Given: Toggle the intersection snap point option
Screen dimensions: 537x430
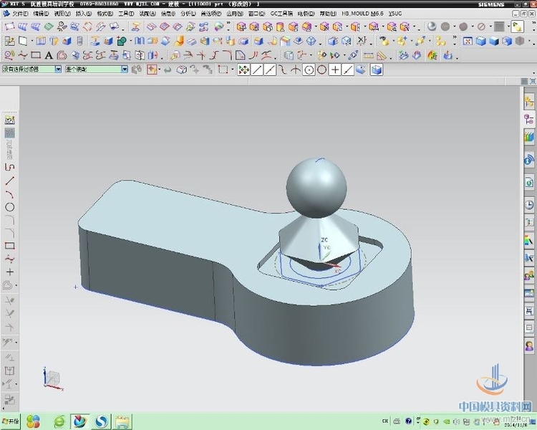Looking at the screenshot, I should [x=295, y=70].
